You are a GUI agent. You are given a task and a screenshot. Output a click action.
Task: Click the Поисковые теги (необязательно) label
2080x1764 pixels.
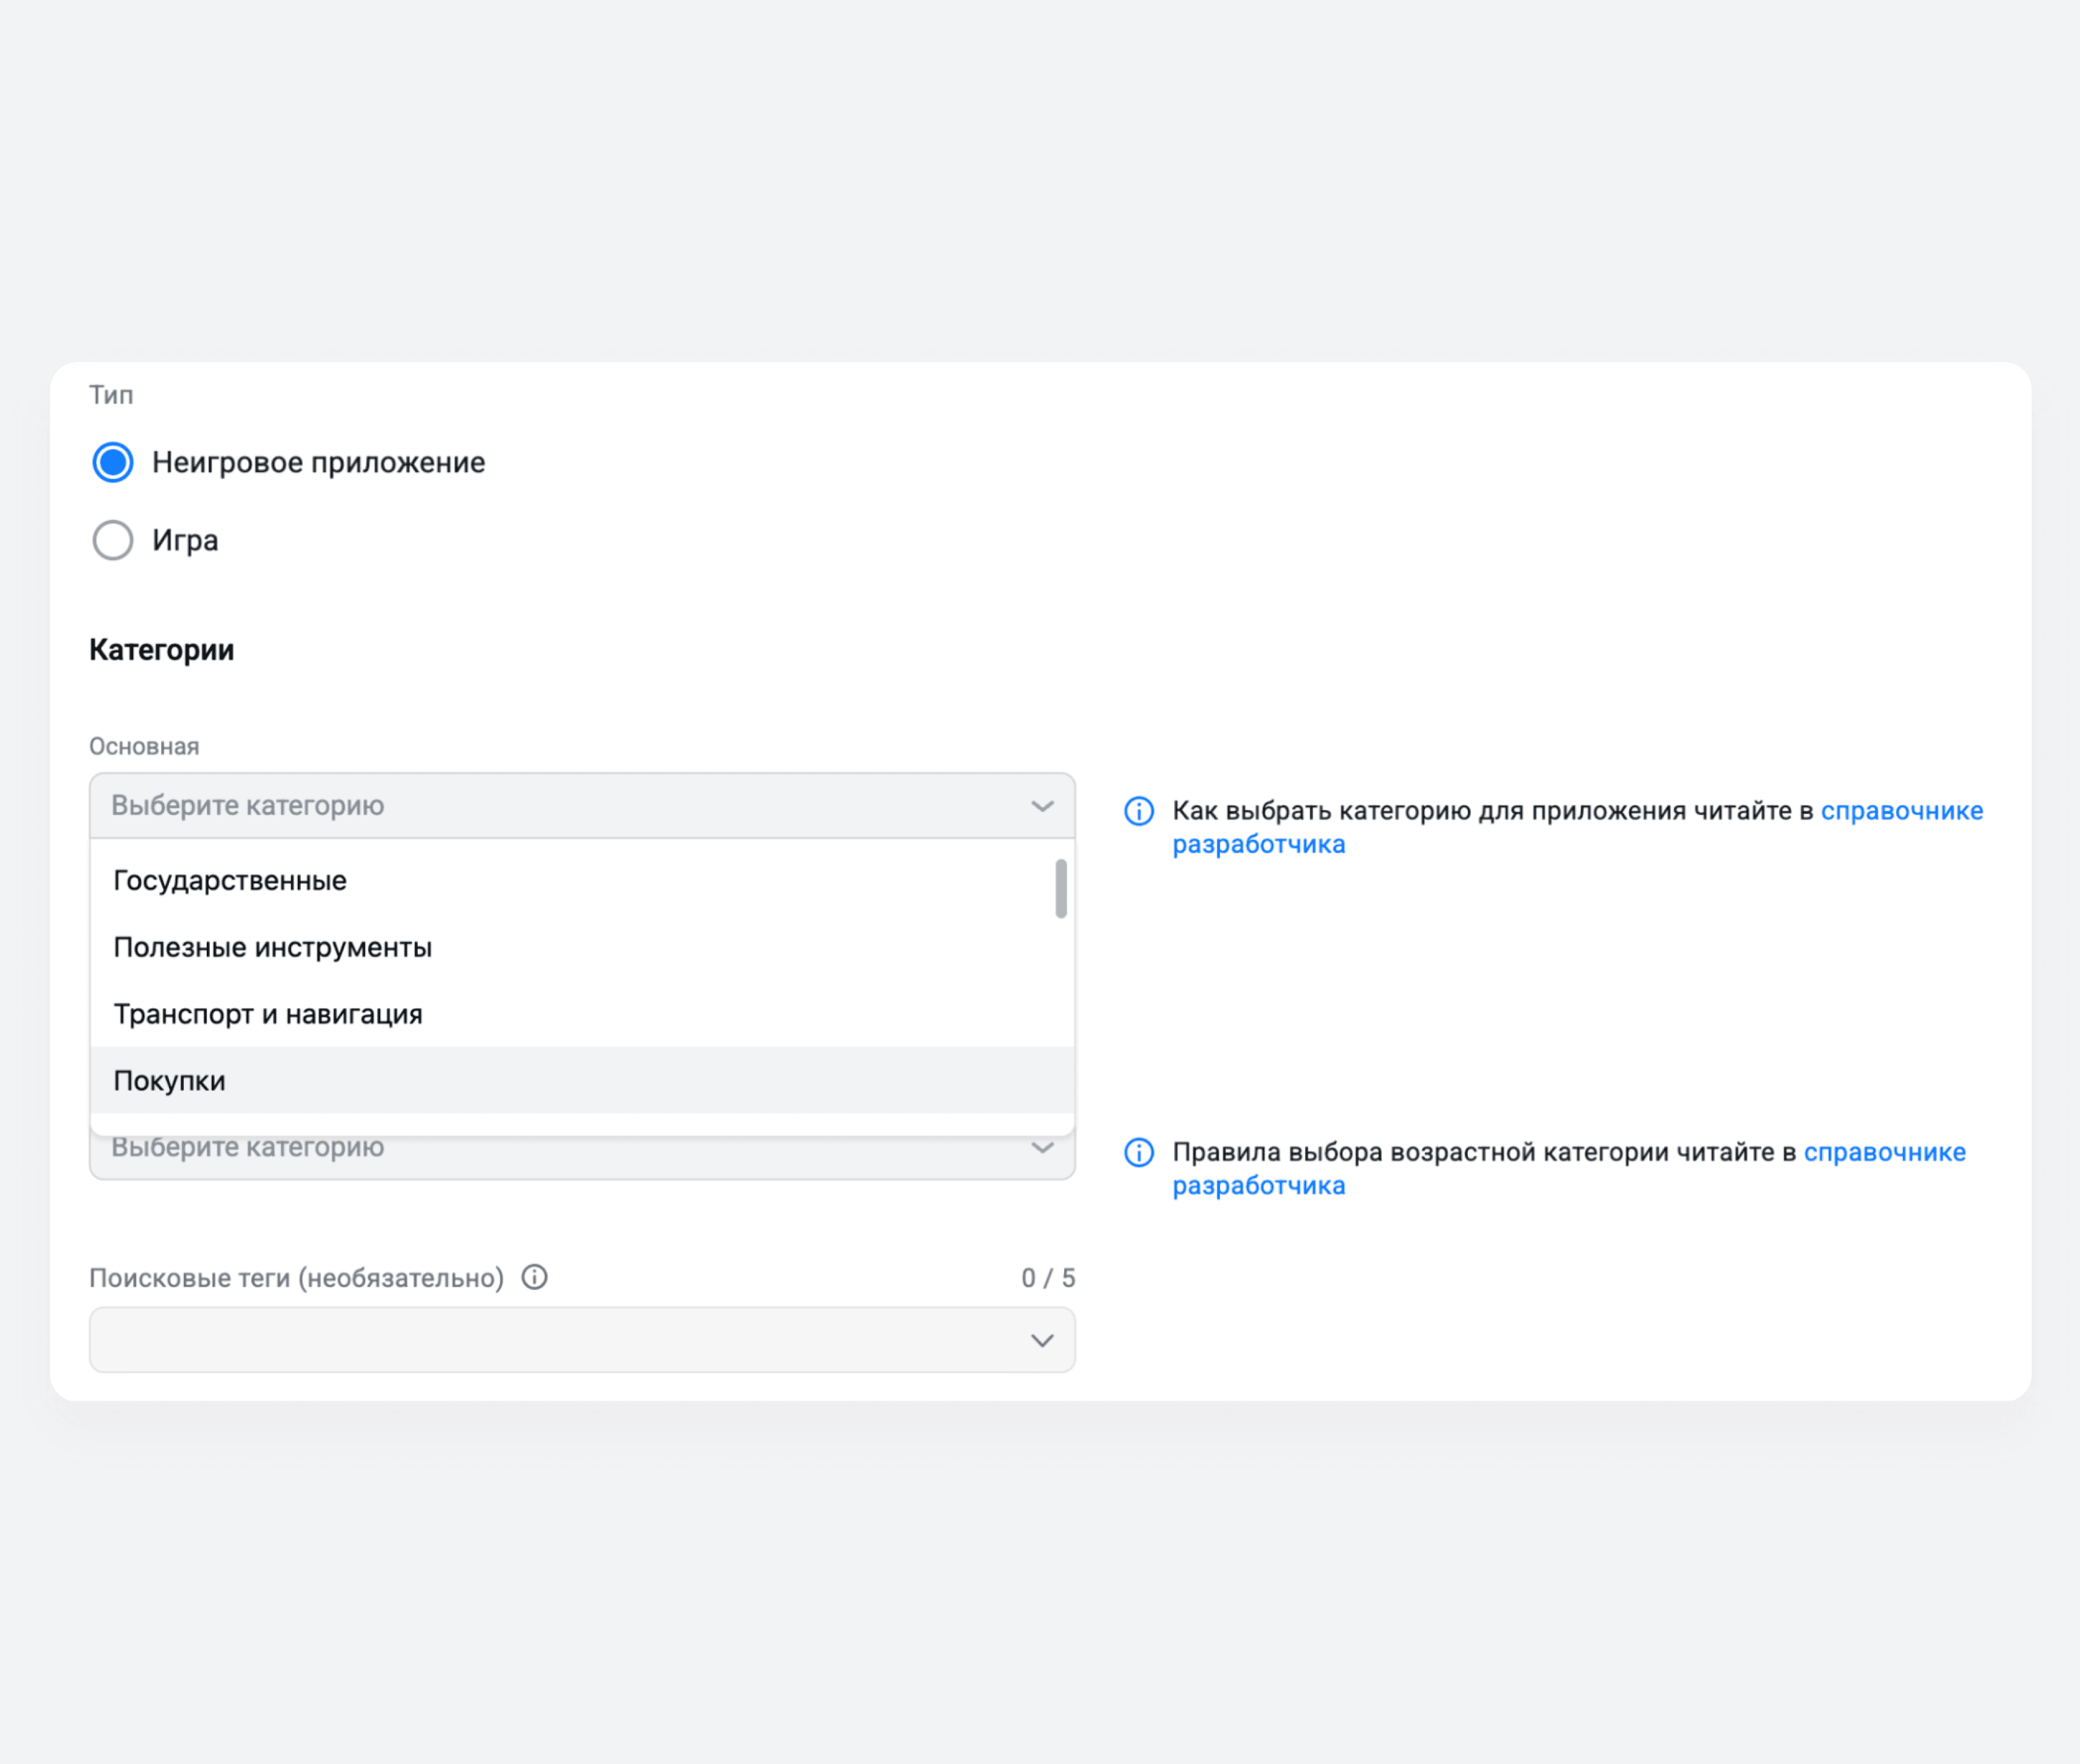point(296,1278)
